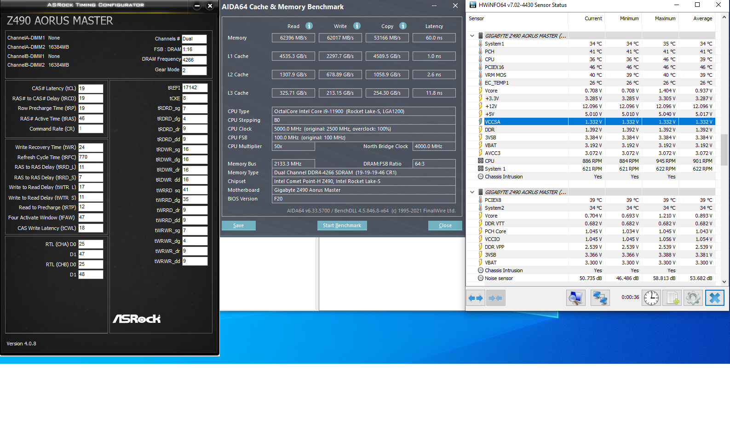Screen dimensions: 730x424
Task: Open HWiNFO networked computers icon
Action: (600, 298)
